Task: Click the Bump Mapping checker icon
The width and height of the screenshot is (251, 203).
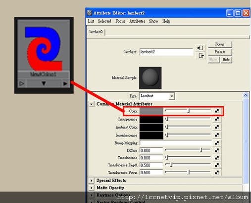Action: 217,143
